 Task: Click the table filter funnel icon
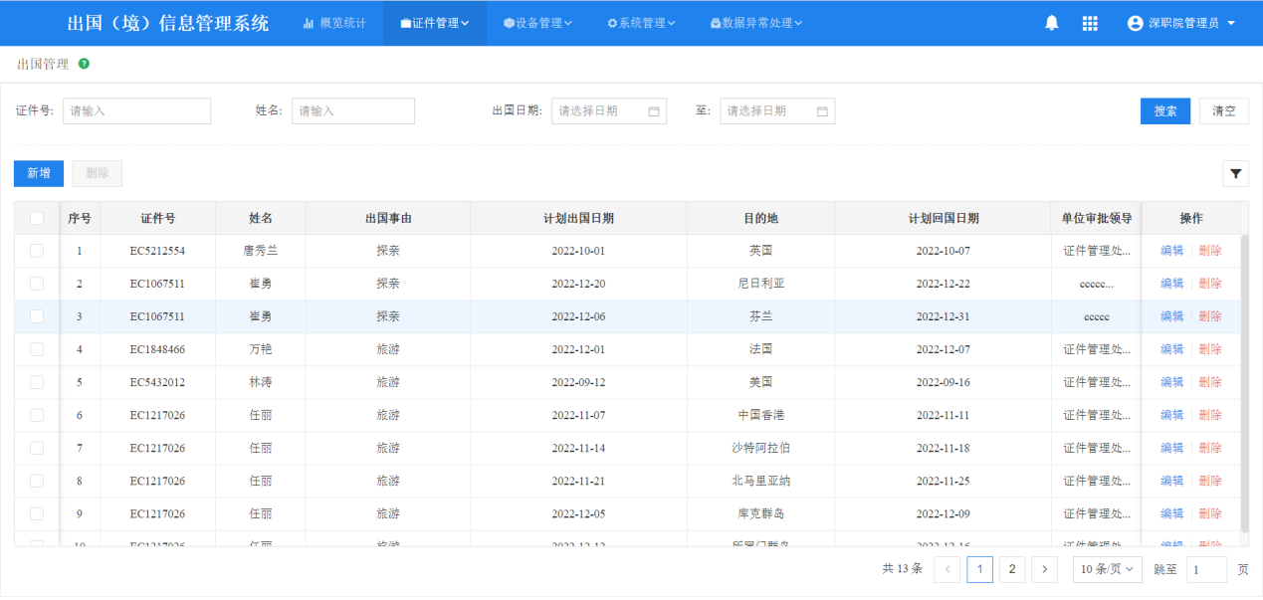pos(1235,174)
